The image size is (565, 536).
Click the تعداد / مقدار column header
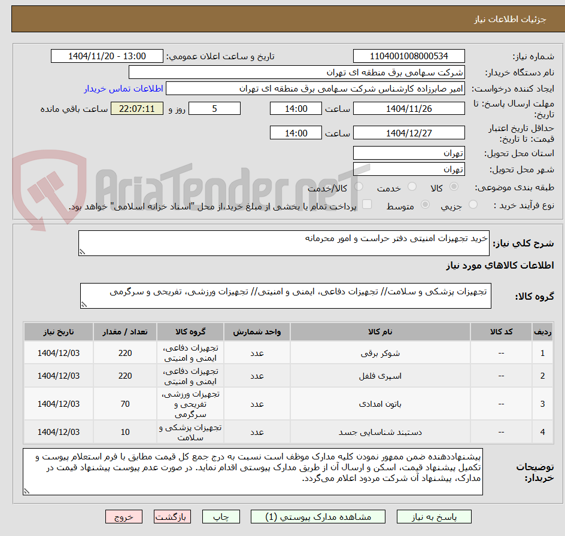(125, 332)
